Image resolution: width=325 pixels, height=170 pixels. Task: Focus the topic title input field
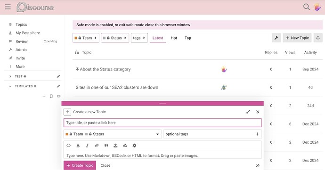coord(162,123)
